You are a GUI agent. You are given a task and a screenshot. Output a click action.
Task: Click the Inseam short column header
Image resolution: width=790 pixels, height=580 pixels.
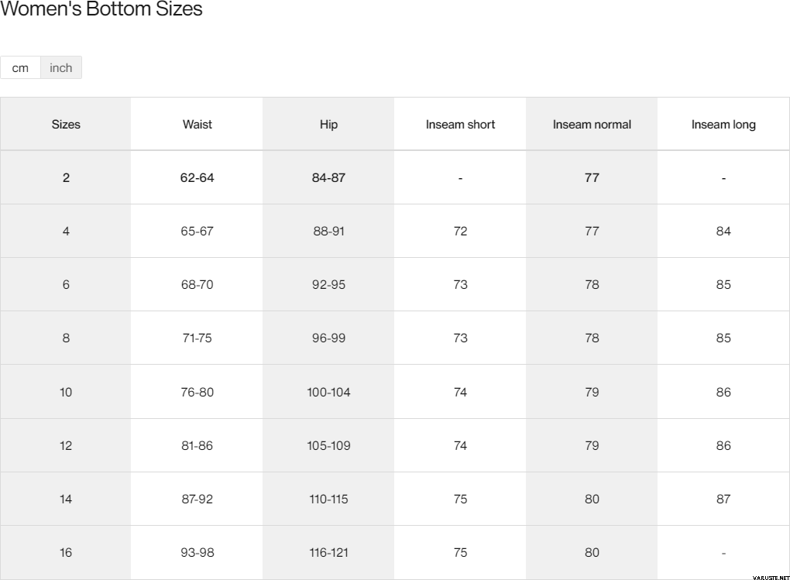click(x=460, y=125)
